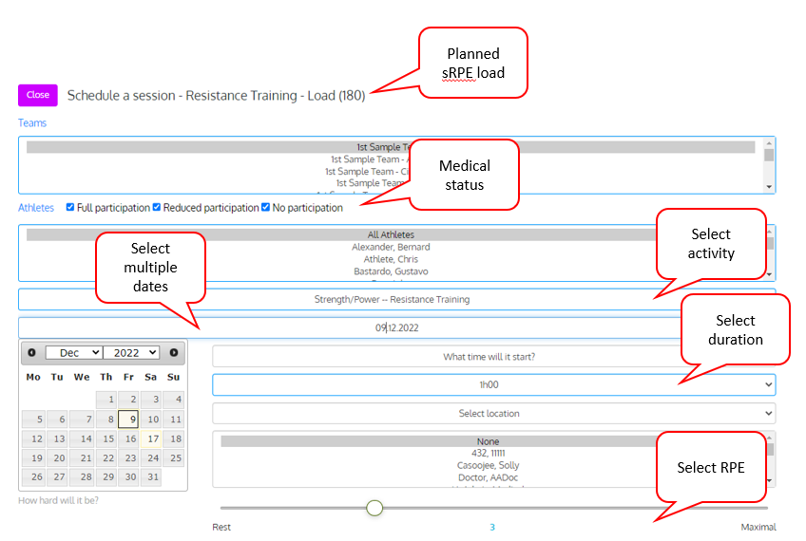Open Strength/Power Resistance Training activity selector
Viewport: 806px width, 541px height.
pos(397,299)
